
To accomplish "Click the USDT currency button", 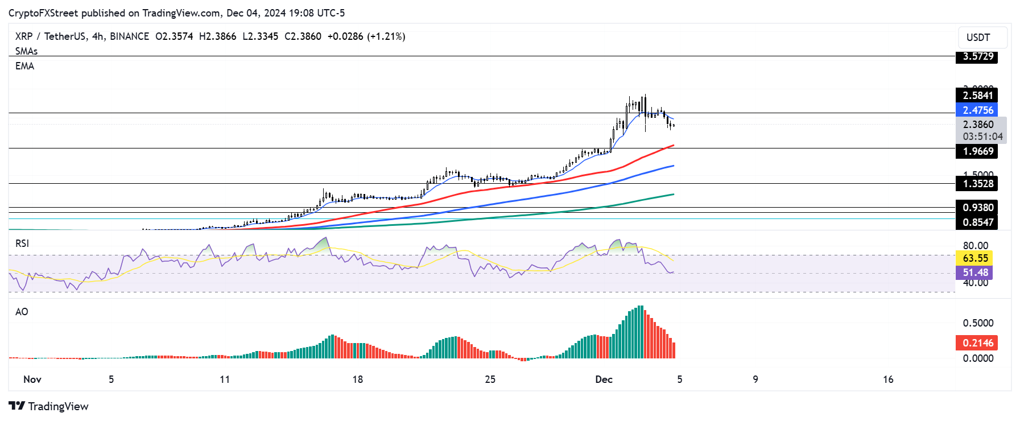I will 982,38.
